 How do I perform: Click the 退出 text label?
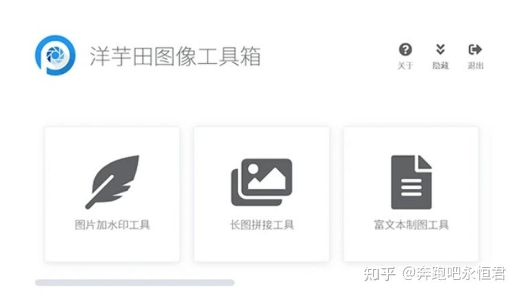coord(475,65)
